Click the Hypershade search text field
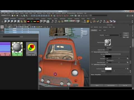This screenshot has width=134, height=100. tap(11, 37)
